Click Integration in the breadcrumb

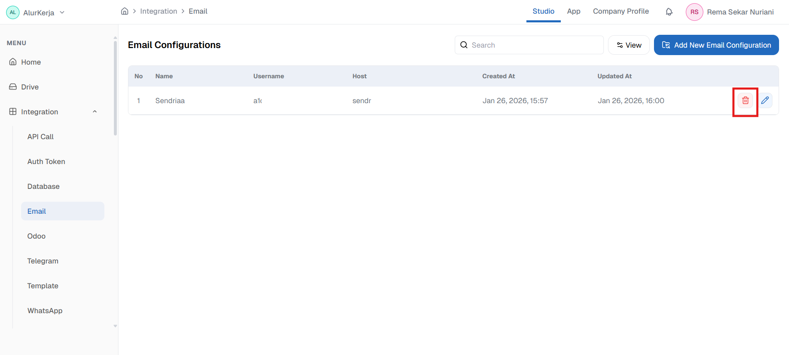(159, 11)
